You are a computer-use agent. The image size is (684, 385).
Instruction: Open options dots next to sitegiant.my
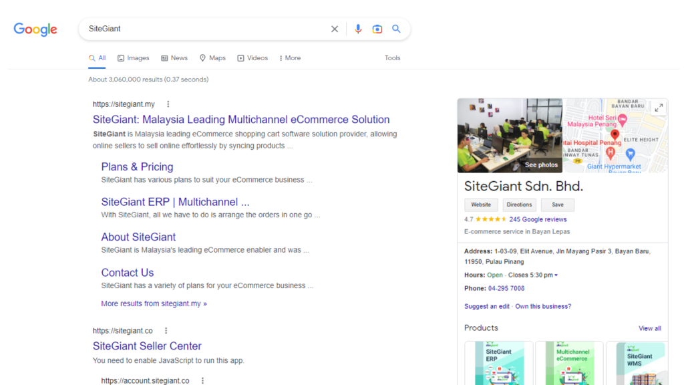click(x=168, y=104)
